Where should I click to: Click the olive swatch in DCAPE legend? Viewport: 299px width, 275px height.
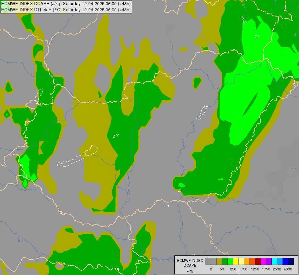click(x=220, y=261)
